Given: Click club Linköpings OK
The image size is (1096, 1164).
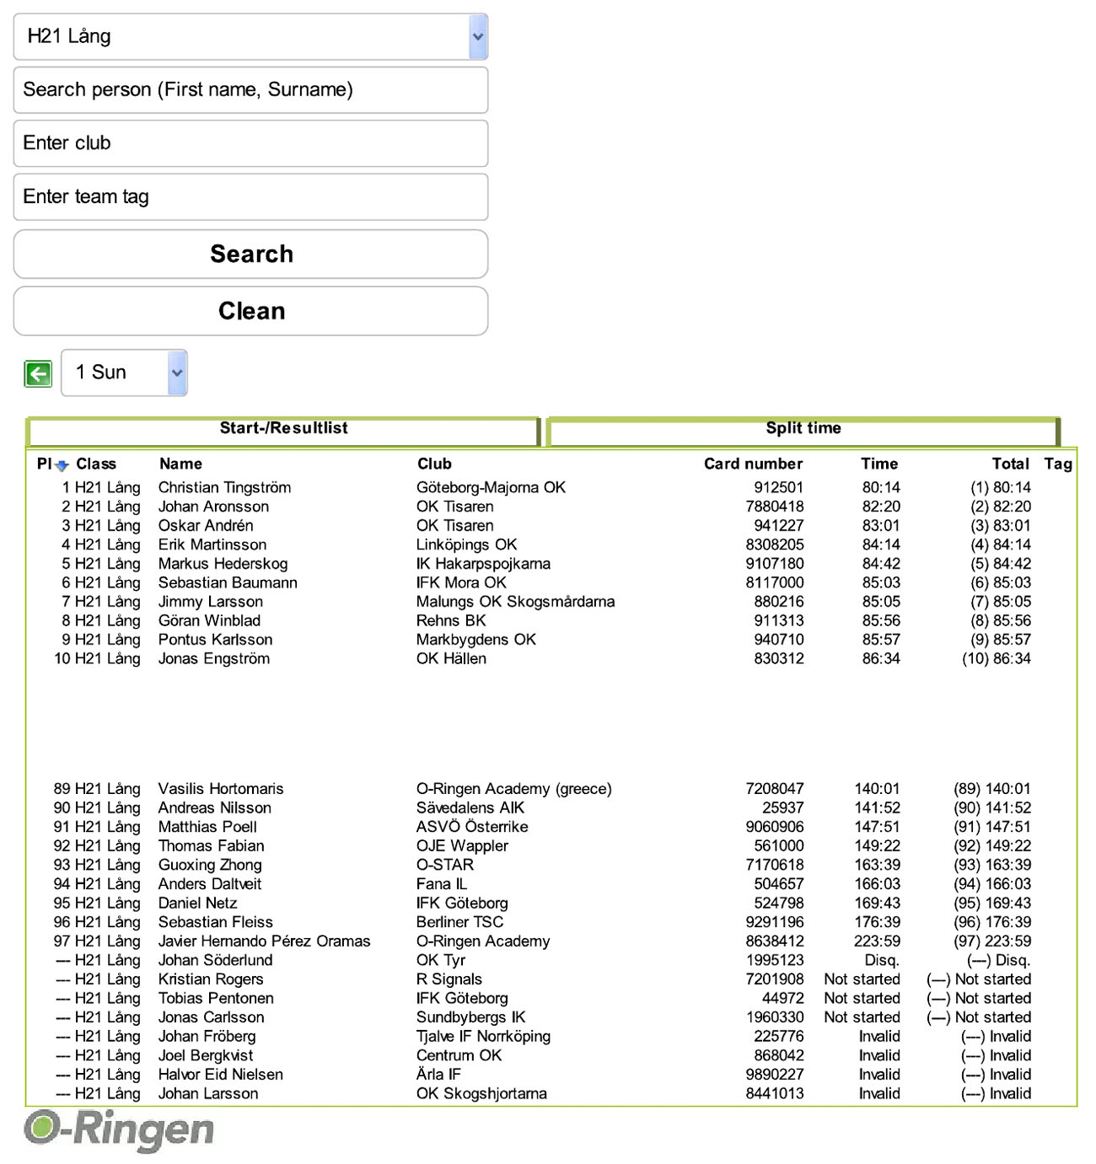Looking at the screenshot, I should [x=466, y=544].
